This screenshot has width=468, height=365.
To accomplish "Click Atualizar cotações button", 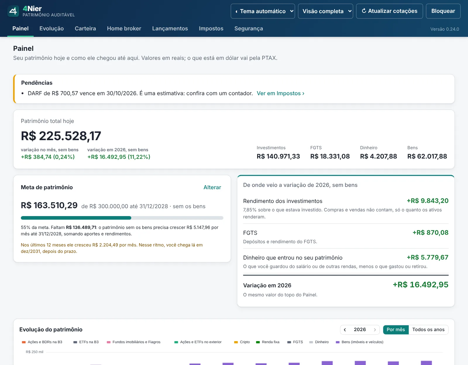I will [389, 11].
